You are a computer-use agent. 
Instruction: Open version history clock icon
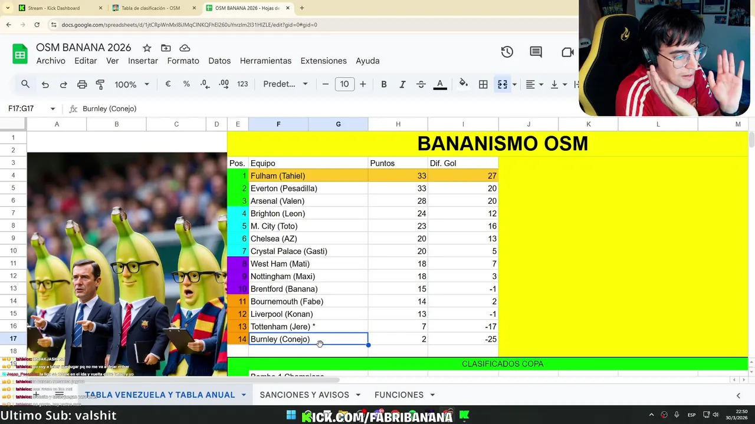507,52
